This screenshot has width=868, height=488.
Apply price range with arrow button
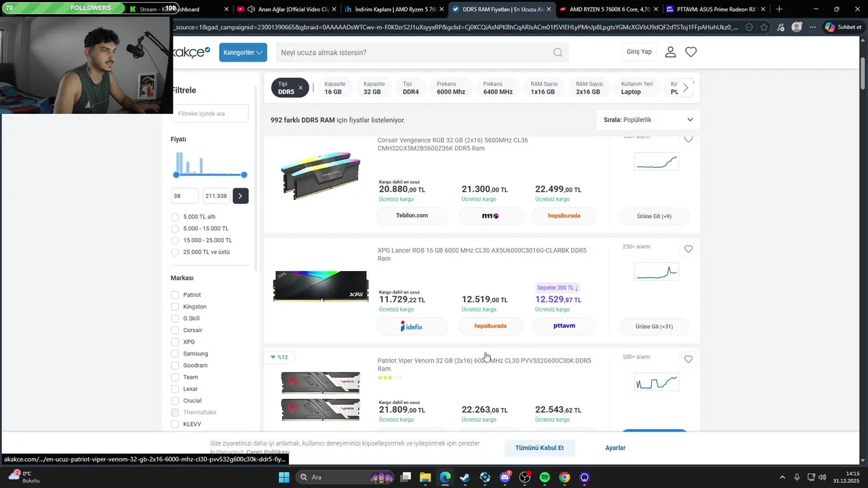point(240,196)
